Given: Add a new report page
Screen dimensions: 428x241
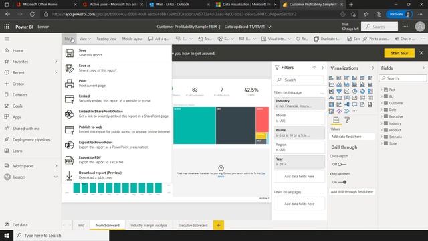Looking at the screenshot, I should (219, 225).
